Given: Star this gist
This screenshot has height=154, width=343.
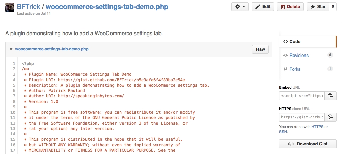Looking at the screenshot, I should [318, 7].
